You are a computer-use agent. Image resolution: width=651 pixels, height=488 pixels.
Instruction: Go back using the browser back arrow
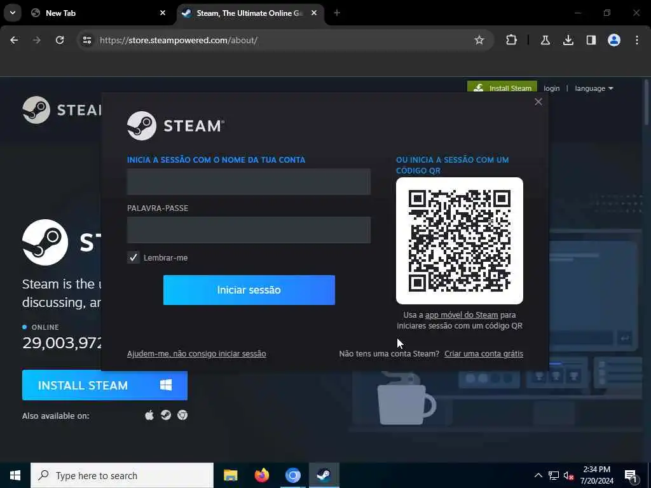coord(14,40)
